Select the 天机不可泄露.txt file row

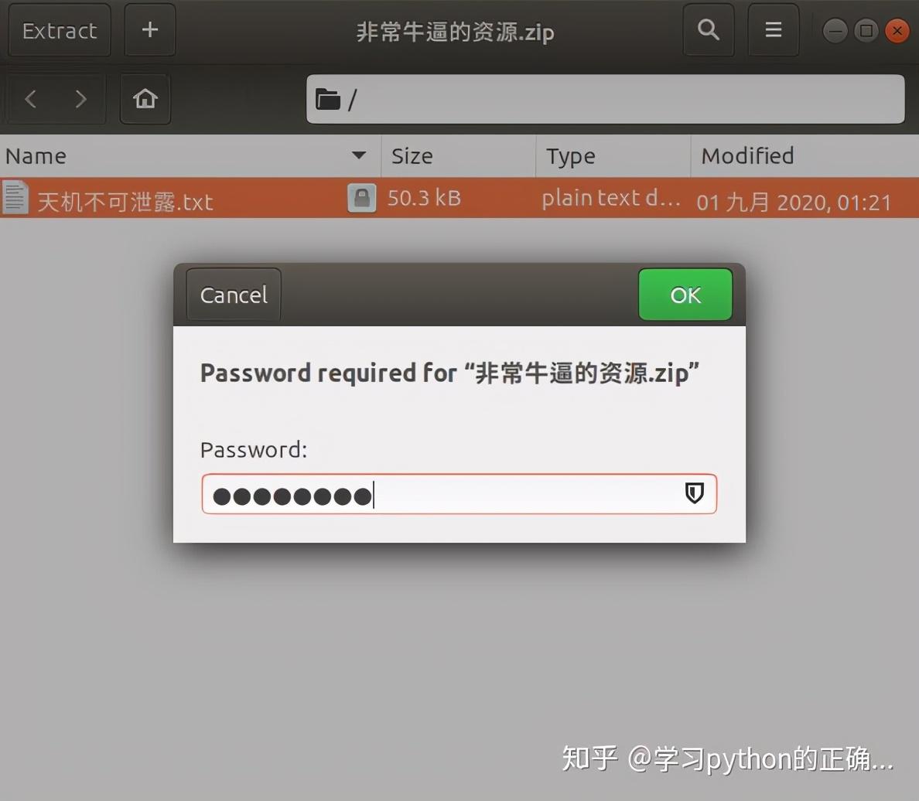tap(459, 198)
